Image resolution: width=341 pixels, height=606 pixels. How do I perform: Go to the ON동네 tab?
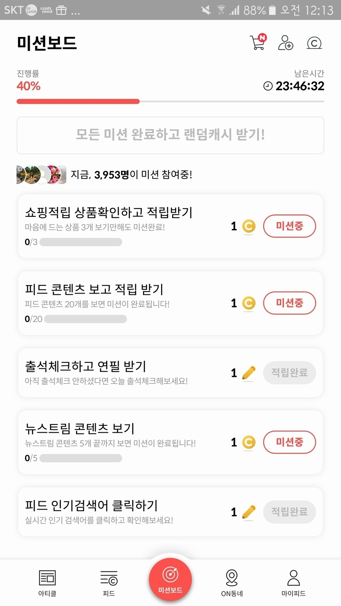pyautogui.click(x=232, y=583)
